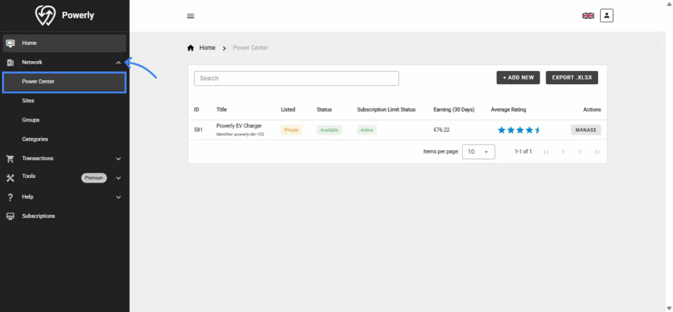Select Sites in the sidebar
The width and height of the screenshot is (673, 312).
pyautogui.click(x=28, y=101)
